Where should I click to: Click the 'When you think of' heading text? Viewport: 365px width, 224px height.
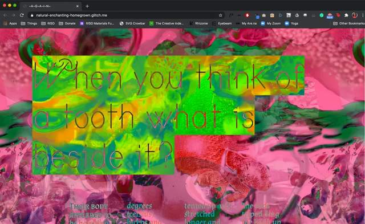[x=168, y=76]
